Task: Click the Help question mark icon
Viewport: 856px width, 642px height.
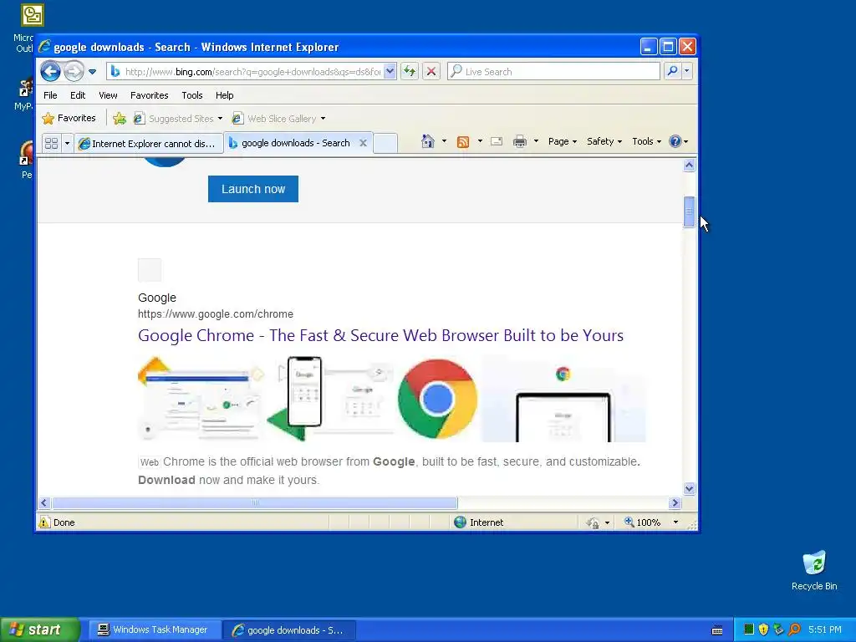Action: coord(675,141)
